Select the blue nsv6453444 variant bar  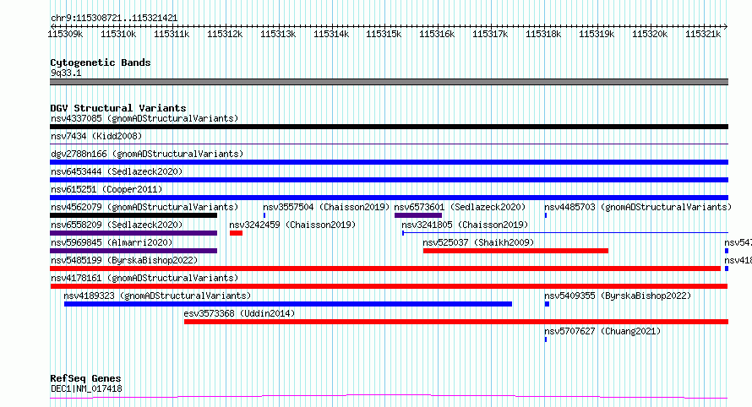point(389,180)
